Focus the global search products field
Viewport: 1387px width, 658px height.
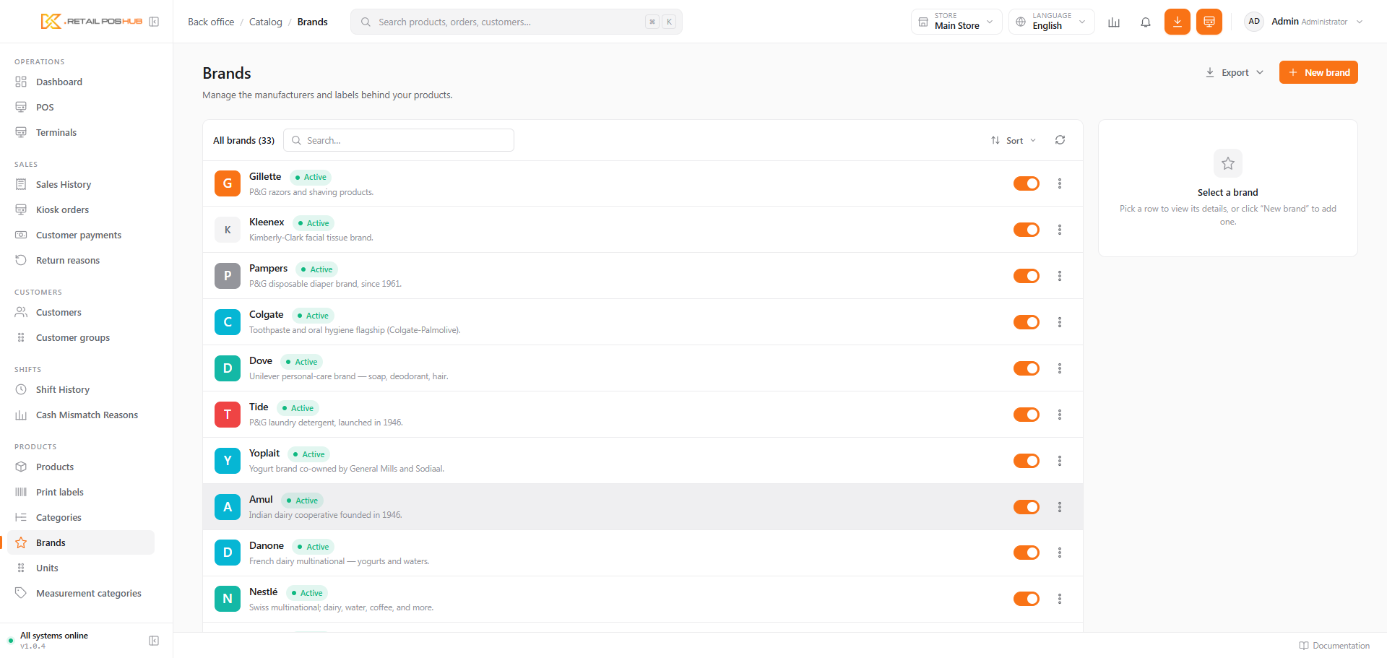[517, 22]
